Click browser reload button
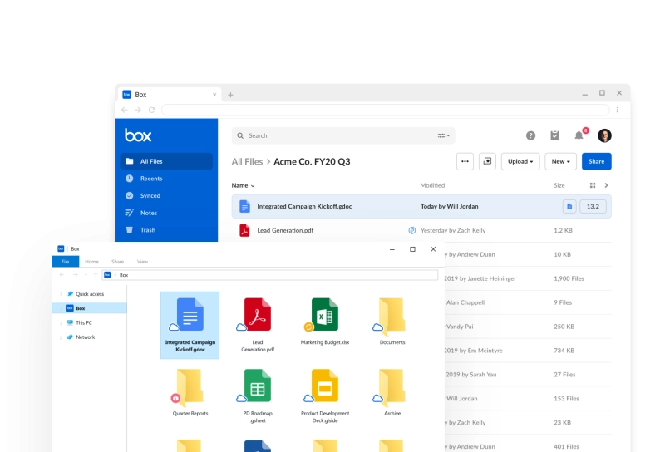This screenshot has width=665, height=452. click(x=152, y=110)
